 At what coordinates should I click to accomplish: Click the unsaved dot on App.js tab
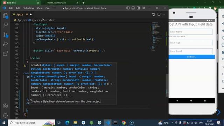tap(31, 14)
